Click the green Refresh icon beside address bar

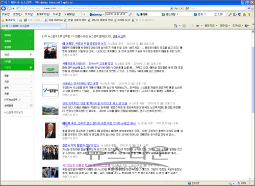pos(176,8)
